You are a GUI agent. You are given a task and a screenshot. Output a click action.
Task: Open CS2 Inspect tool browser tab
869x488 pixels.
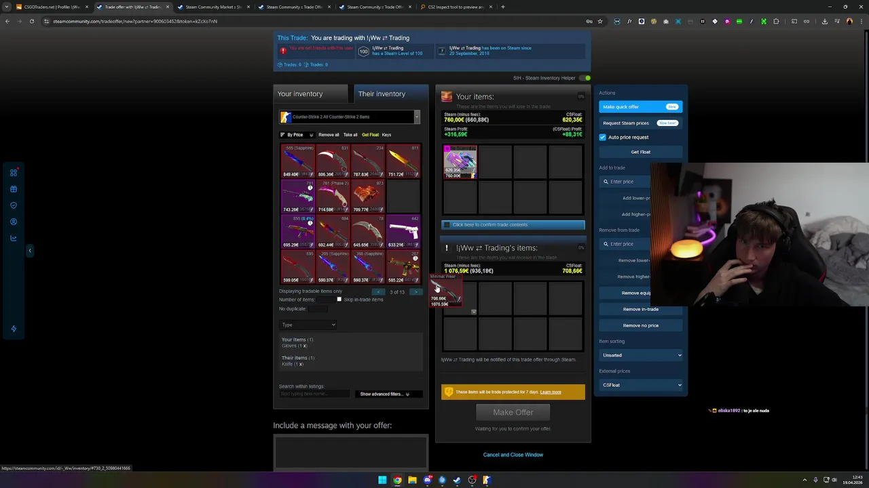[x=456, y=7]
